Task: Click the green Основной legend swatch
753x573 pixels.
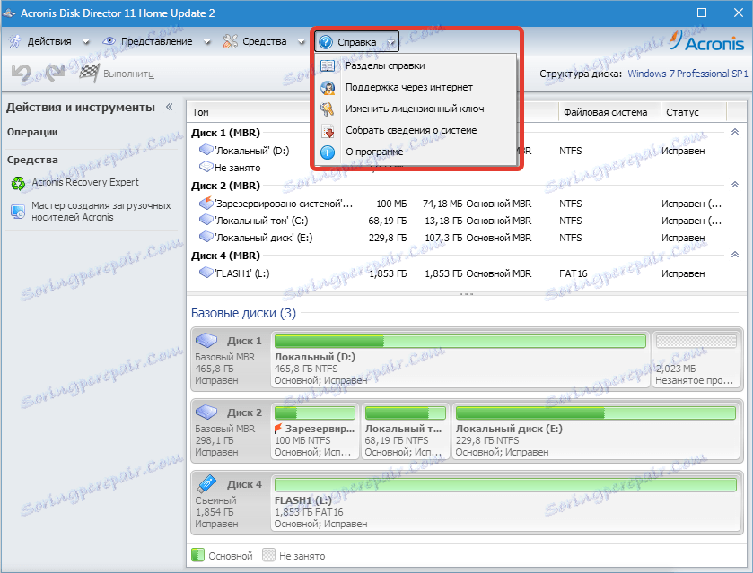Action: [x=197, y=555]
